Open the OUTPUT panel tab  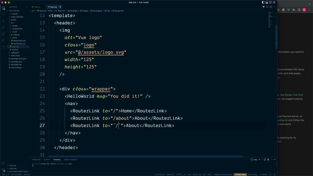coord(47,160)
